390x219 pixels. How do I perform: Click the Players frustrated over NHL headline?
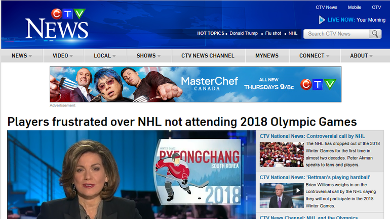click(x=182, y=122)
